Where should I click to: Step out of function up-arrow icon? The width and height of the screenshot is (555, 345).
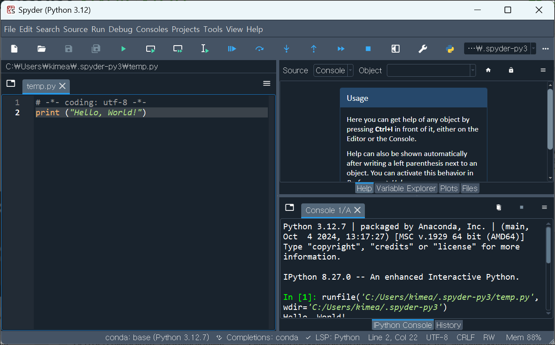[x=314, y=49]
